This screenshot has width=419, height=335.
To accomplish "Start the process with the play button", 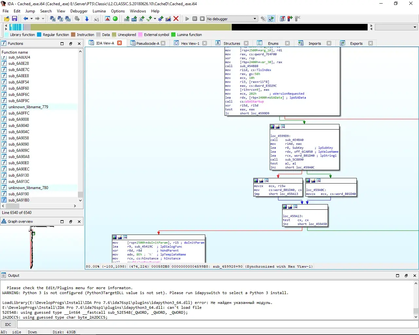I will 187,19.
